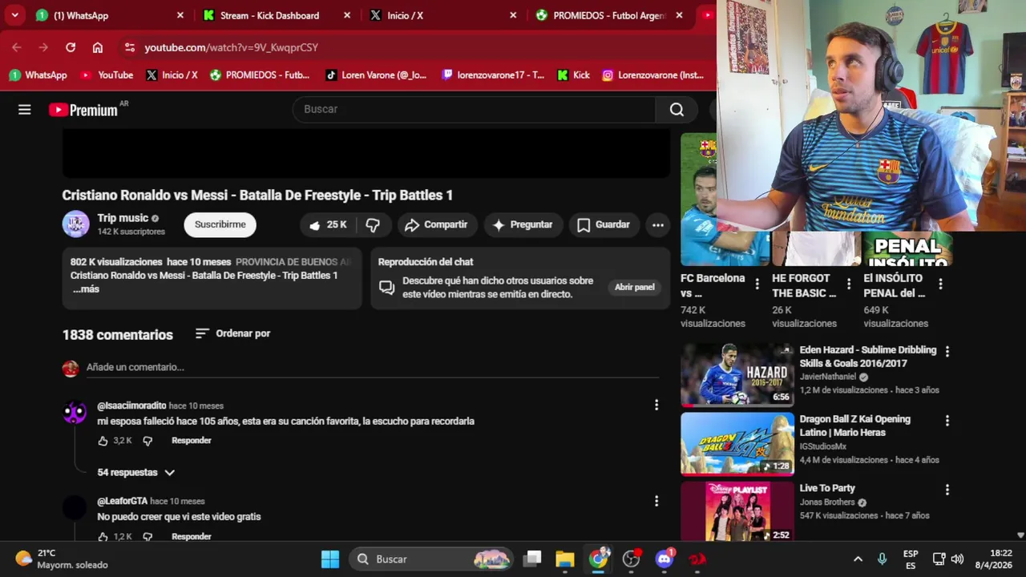1026x577 pixels.
Task: Open the Preguntar AI ask button
Action: click(x=523, y=225)
